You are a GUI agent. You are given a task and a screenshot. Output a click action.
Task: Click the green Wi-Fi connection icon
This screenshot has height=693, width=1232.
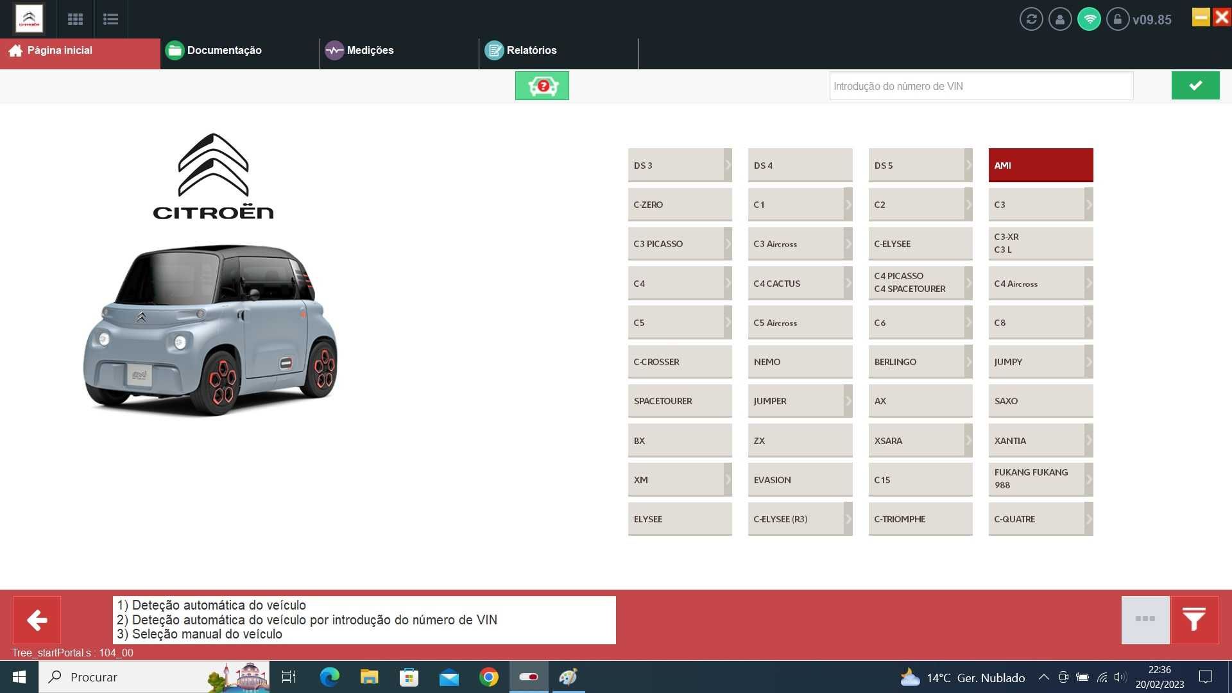coord(1089,19)
